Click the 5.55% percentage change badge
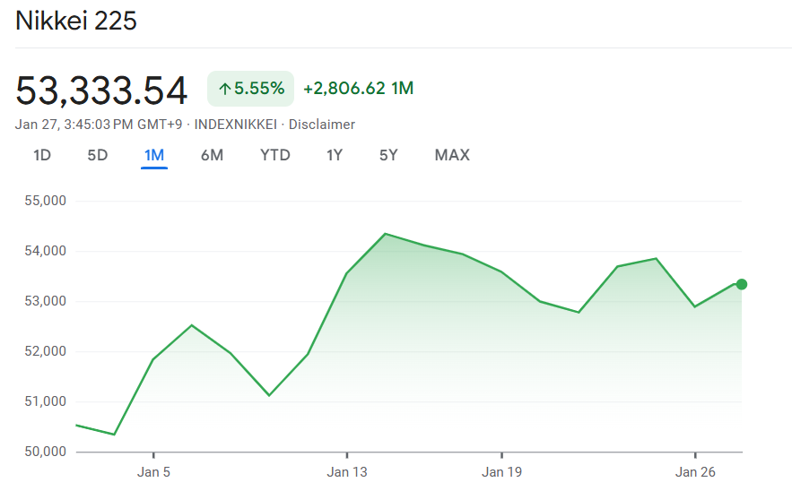The image size is (792, 491). (x=251, y=89)
